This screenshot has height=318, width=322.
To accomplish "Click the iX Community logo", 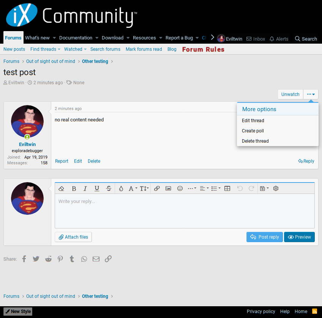I will 71,15.
